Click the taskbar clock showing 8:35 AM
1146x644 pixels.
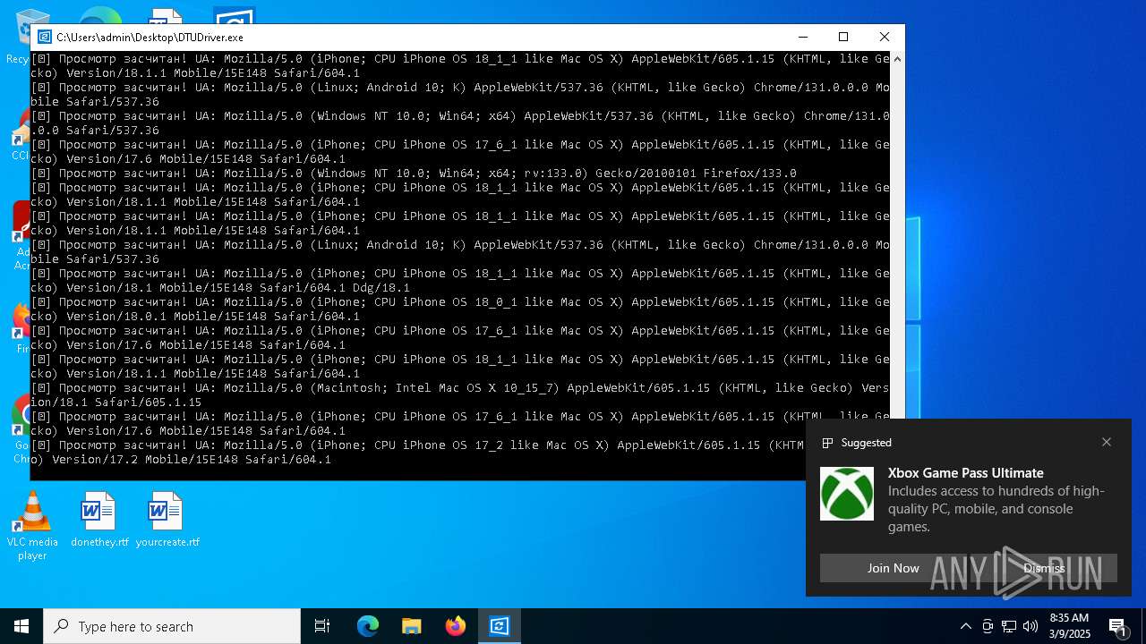[x=1069, y=626]
